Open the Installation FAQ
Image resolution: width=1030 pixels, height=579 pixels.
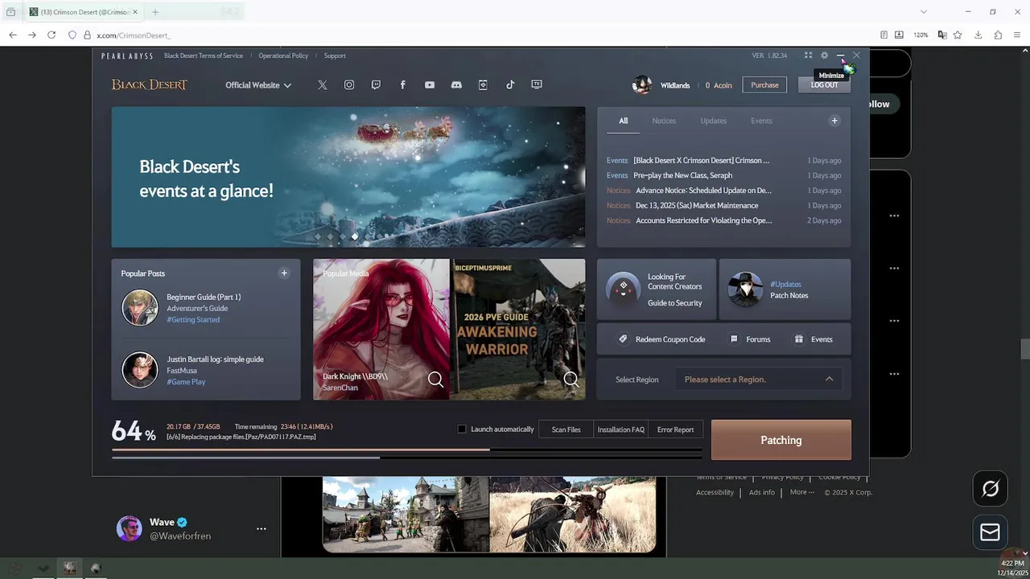click(x=620, y=429)
